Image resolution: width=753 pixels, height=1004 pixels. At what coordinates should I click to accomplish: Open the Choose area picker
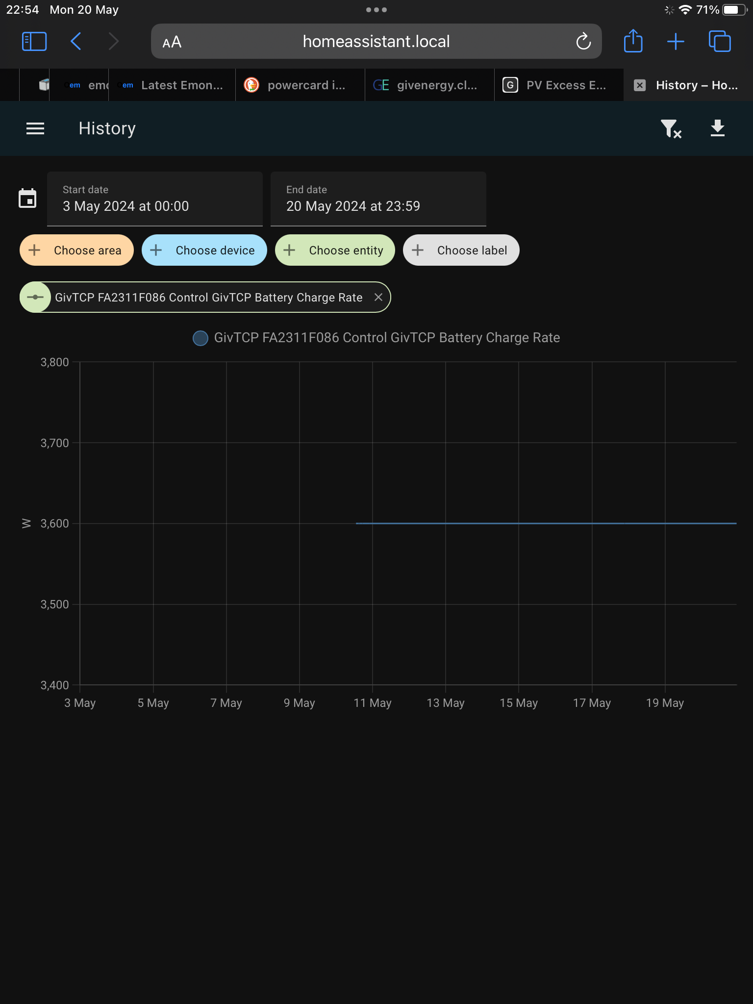(76, 250)
